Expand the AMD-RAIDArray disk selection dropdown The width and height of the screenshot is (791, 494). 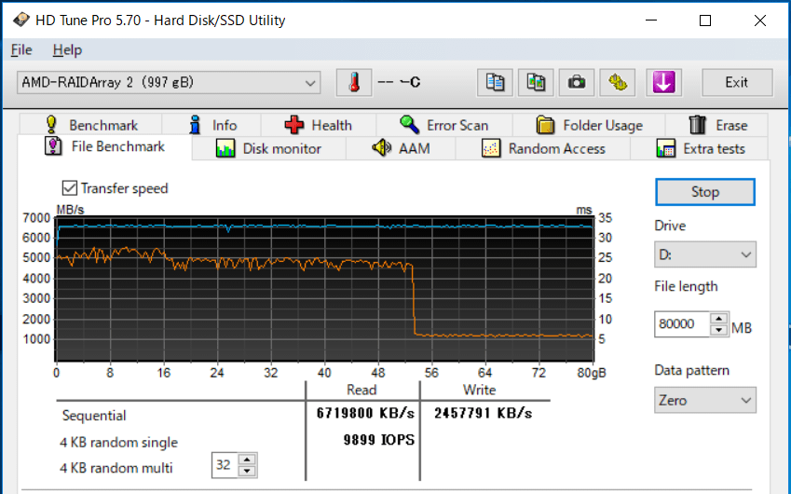169,83
